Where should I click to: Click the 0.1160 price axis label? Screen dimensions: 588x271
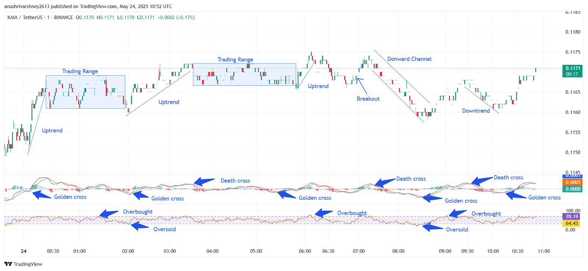(x=573, y=112)
